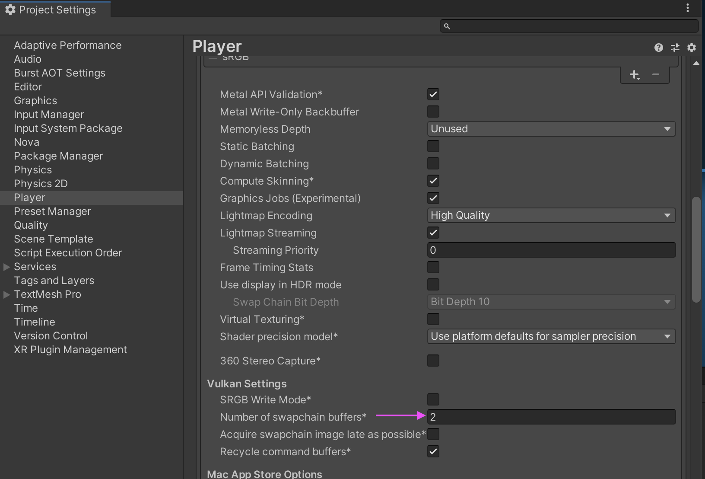The width and height of the screenshot is (705, 479).
Task: Open the Graphics settings page
Action: pos(35,100)
